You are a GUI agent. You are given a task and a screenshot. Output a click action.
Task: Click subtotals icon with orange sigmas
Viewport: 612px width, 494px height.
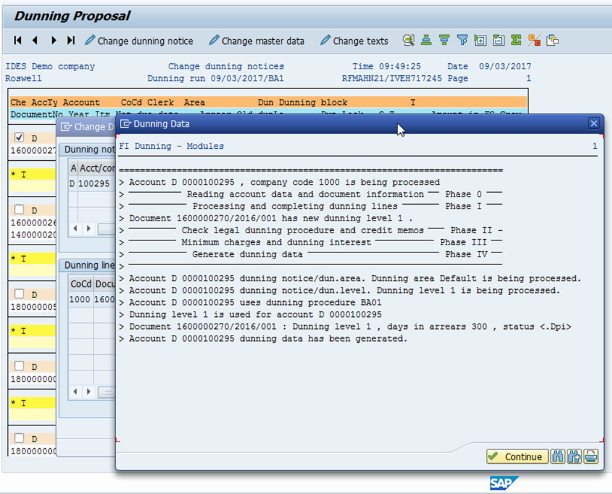[534, 40]
